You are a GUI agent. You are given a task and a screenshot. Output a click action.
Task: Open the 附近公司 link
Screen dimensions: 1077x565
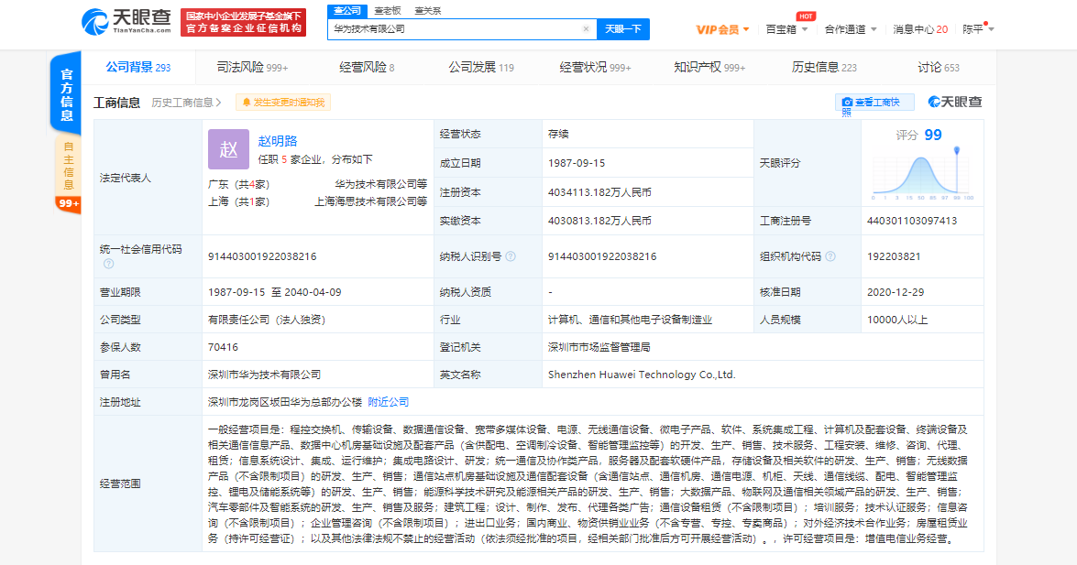(x=388, y=402)
